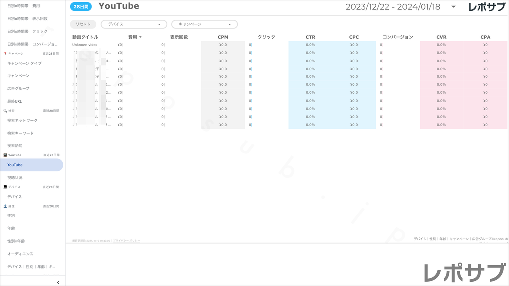Click the person icon beside 属性 section

(x=4, y=206)
